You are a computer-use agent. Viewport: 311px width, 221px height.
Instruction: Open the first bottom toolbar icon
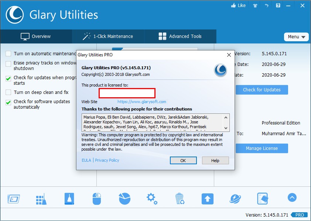click(14, 199)
